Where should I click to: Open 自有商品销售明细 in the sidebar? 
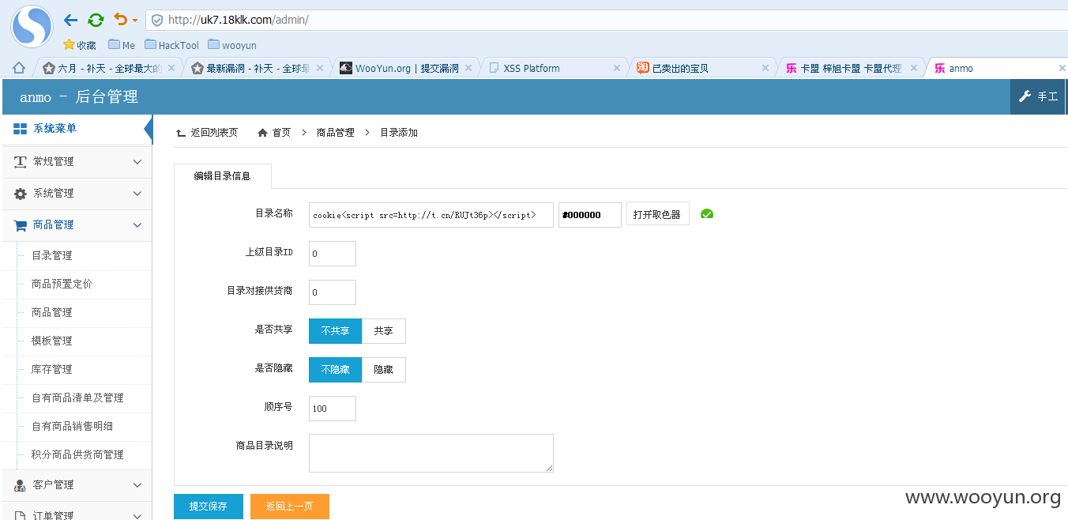coord(72,427)
